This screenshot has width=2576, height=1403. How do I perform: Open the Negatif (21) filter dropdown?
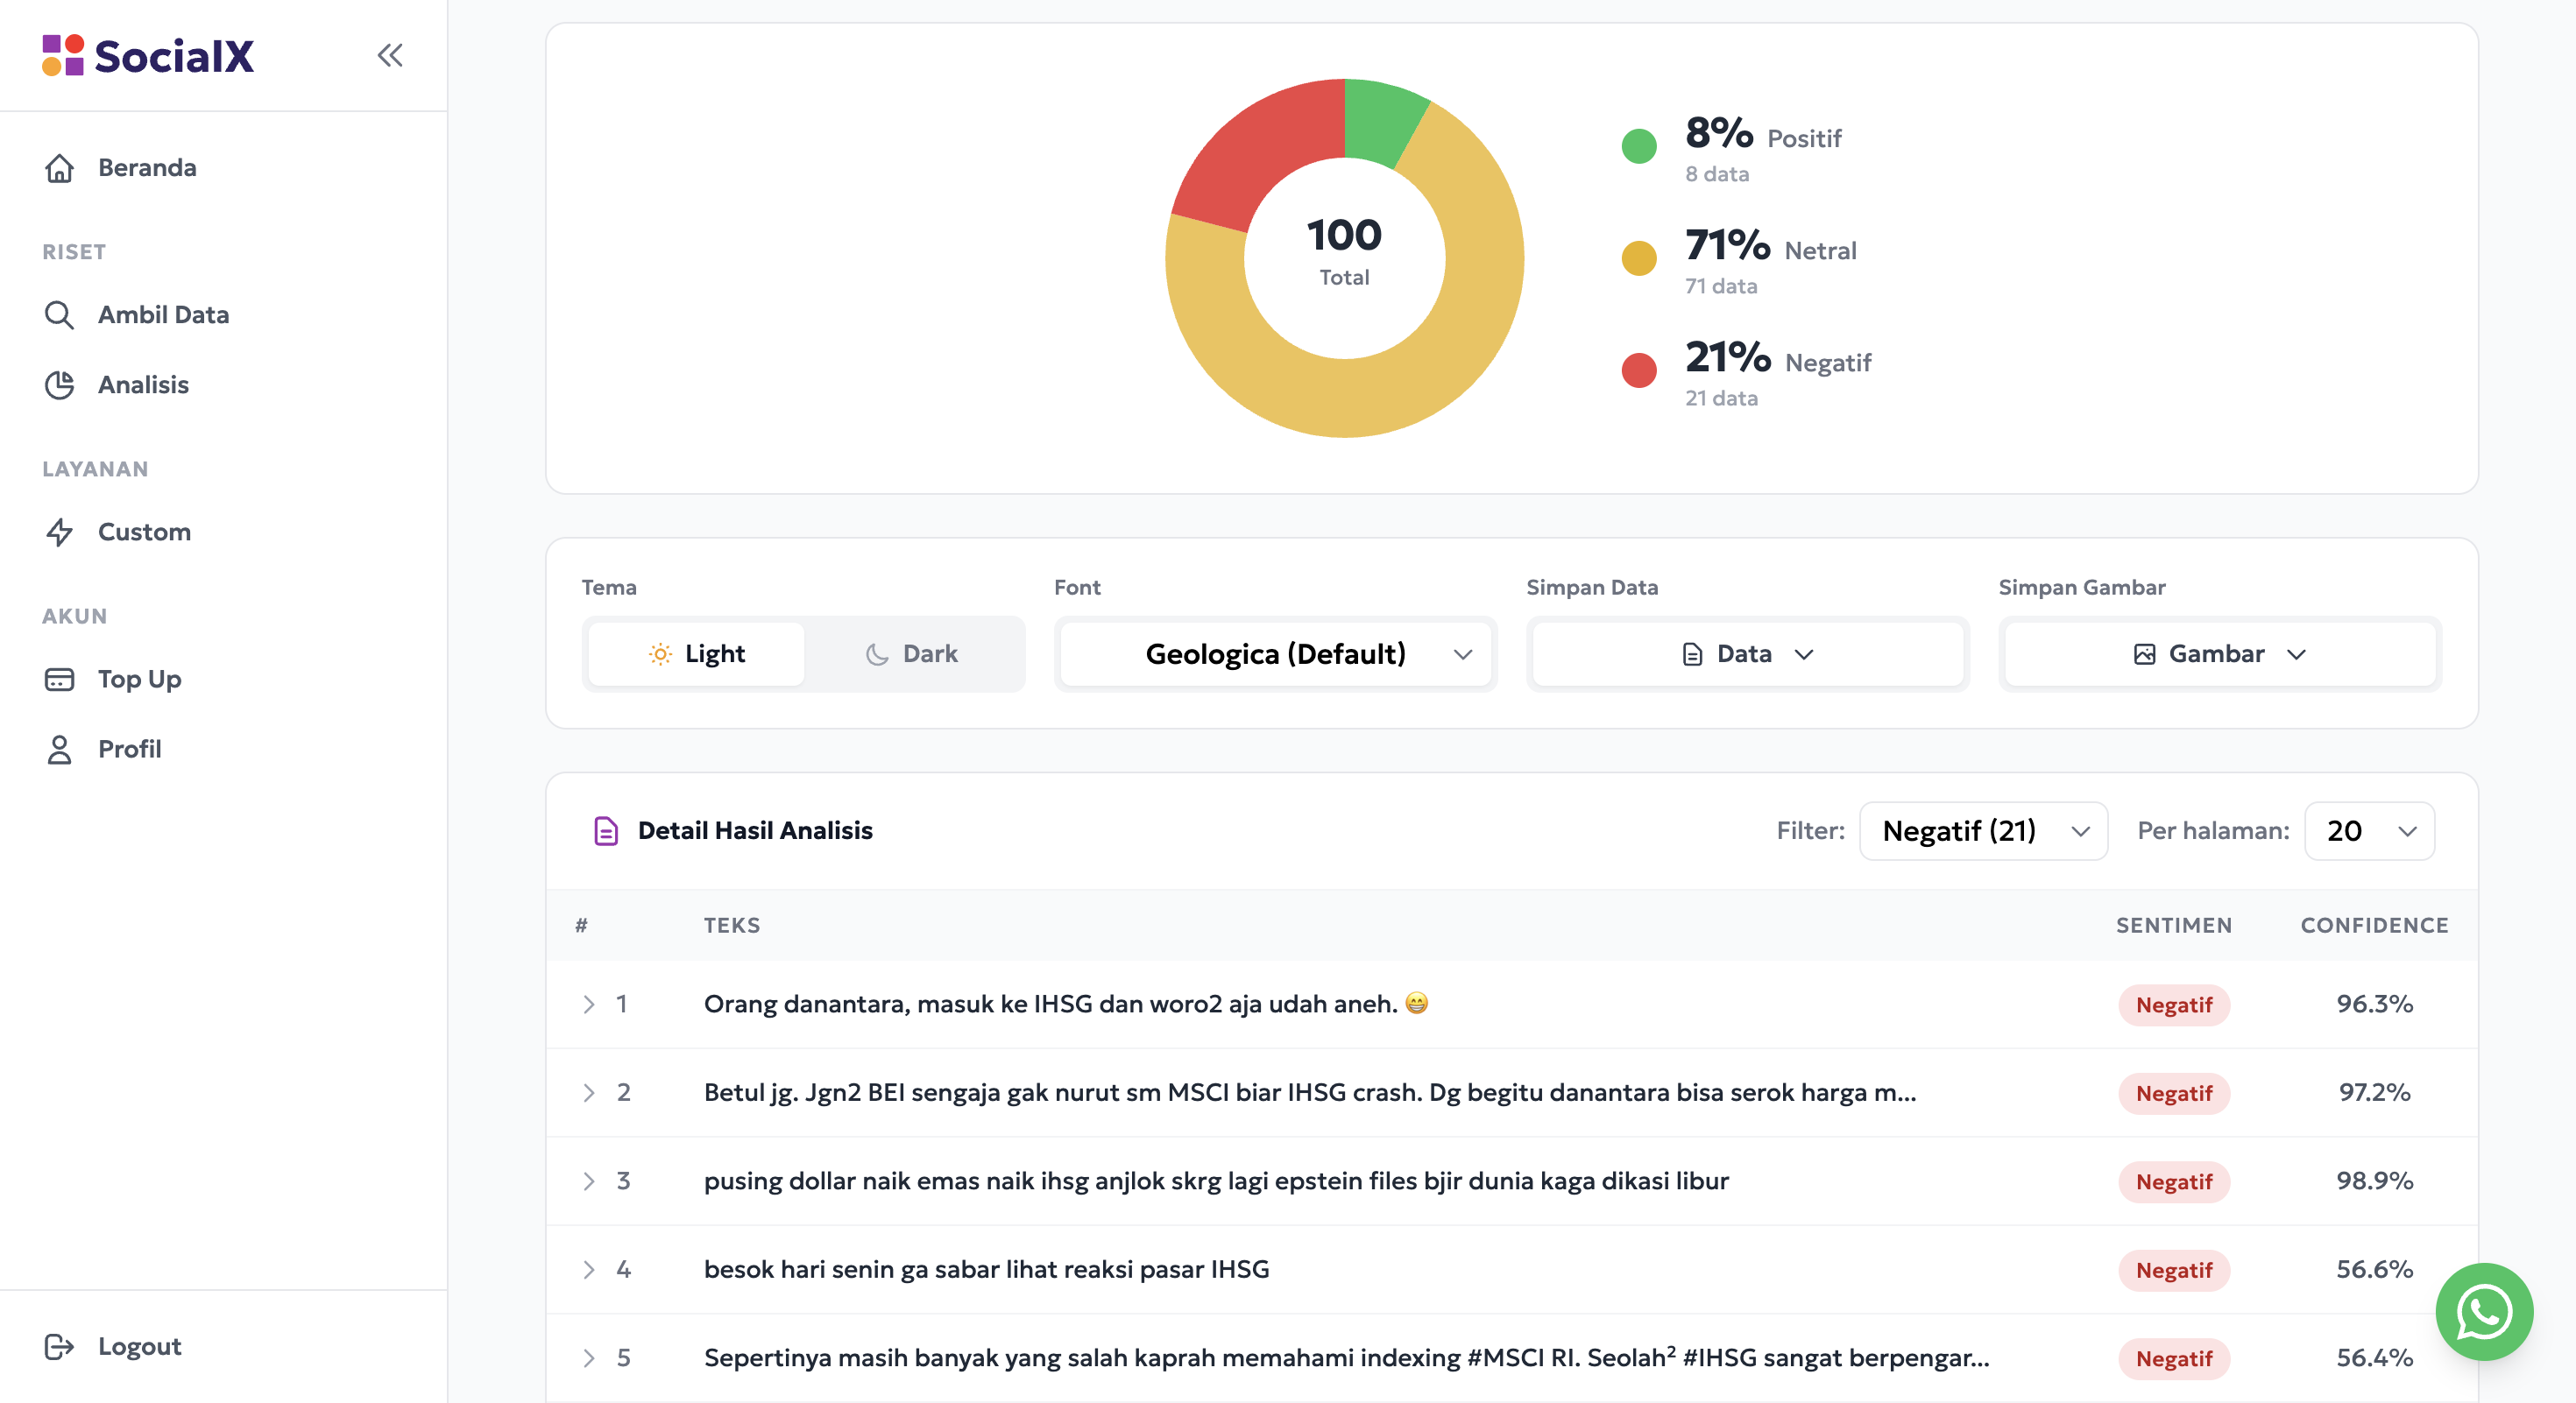click(1983, 830)
